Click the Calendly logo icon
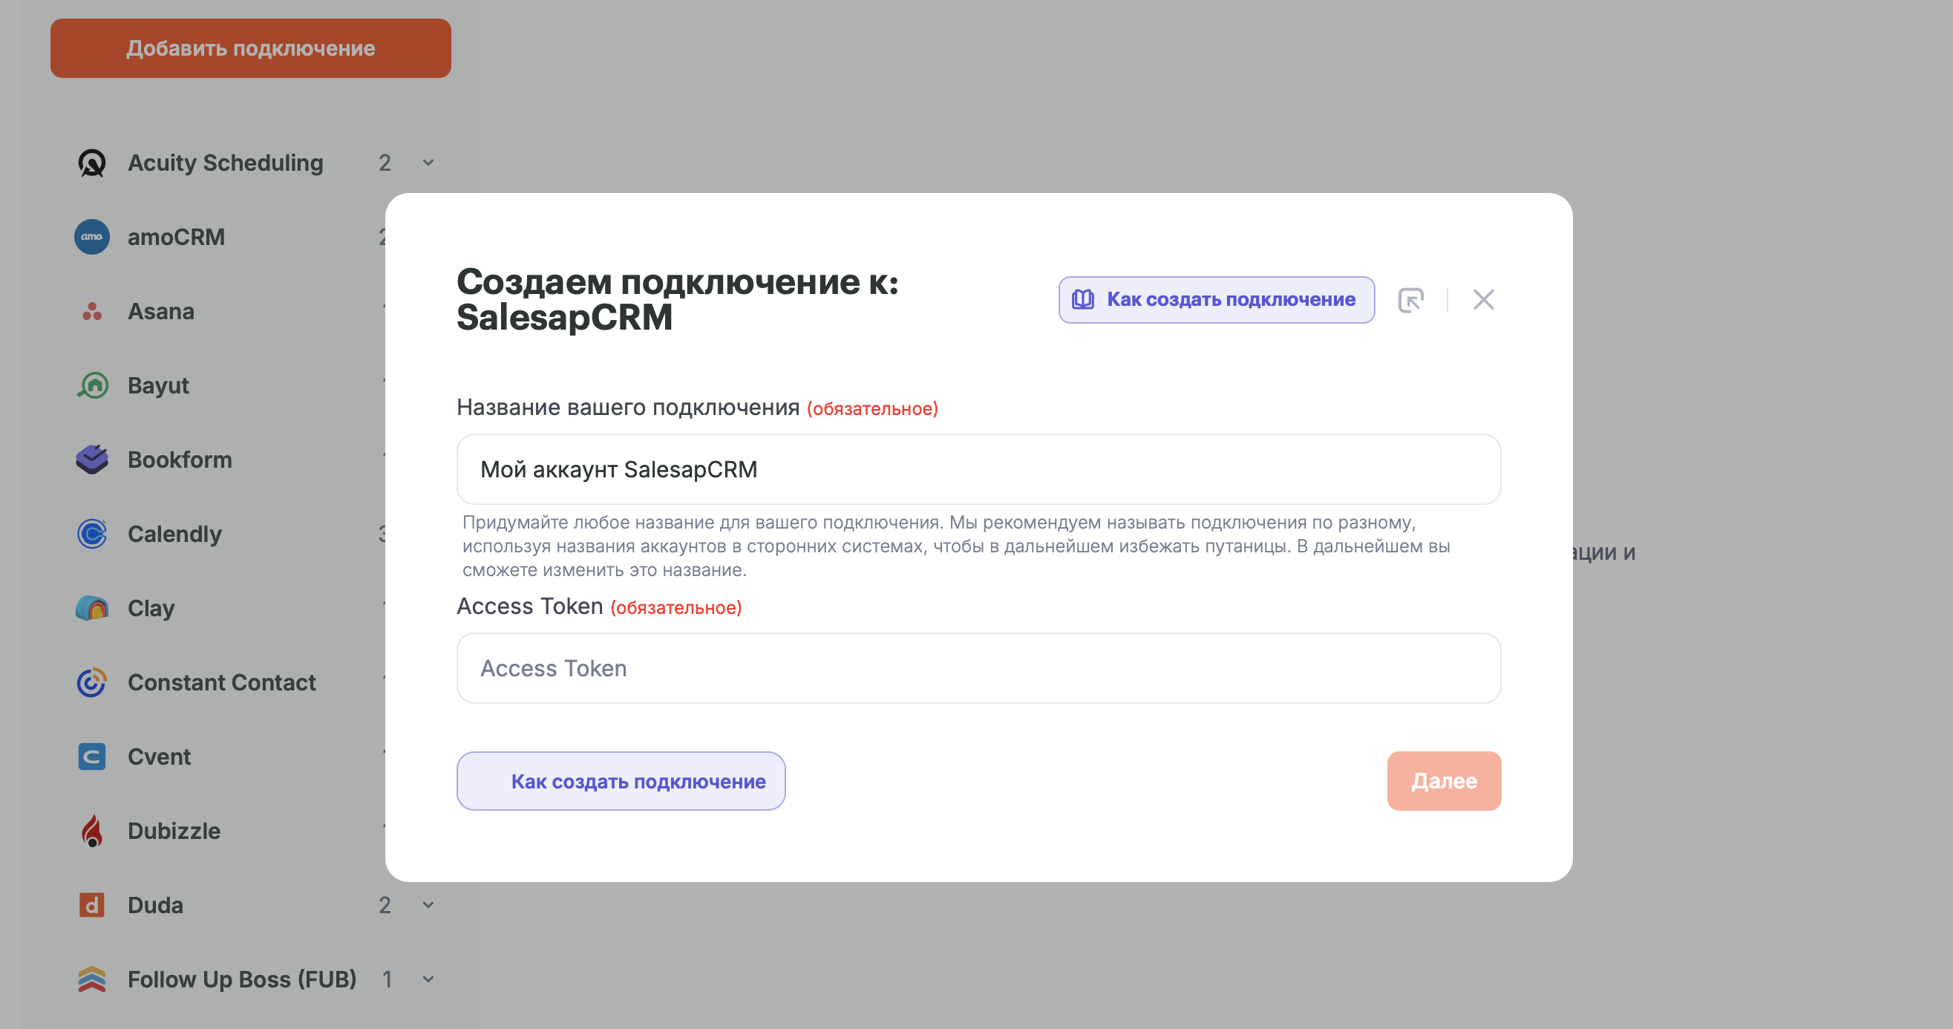The image size is (1953, 1029). coord(92,534)
